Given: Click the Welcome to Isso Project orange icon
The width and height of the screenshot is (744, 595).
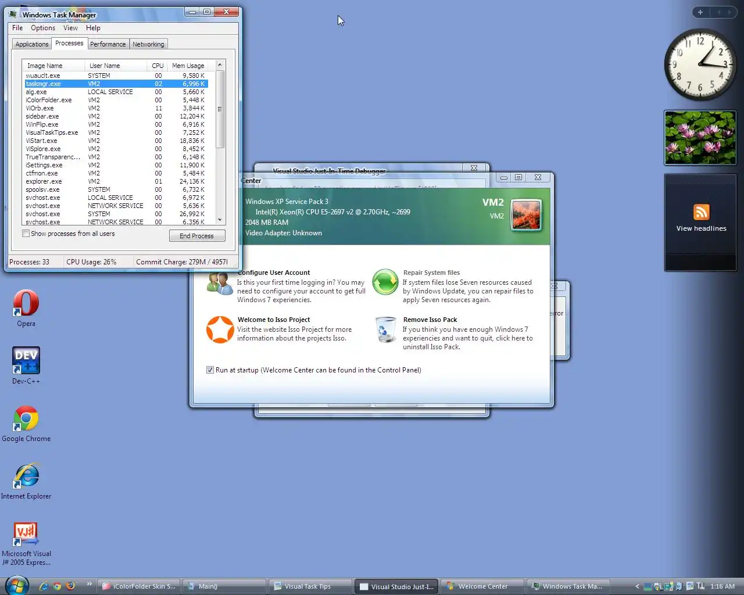Looking at the screenshot, I should [220, 329].
